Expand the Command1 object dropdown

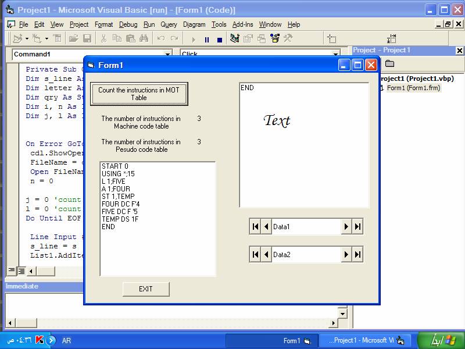point(167,54)
